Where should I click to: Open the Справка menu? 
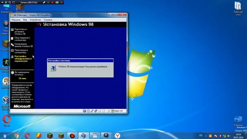(48, 20)
